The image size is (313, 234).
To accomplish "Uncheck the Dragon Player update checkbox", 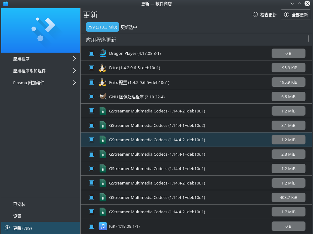I will point(92,53).
